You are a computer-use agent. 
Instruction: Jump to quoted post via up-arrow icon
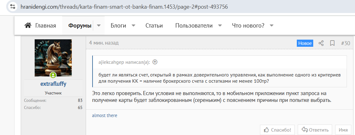[x=155, y=62]
